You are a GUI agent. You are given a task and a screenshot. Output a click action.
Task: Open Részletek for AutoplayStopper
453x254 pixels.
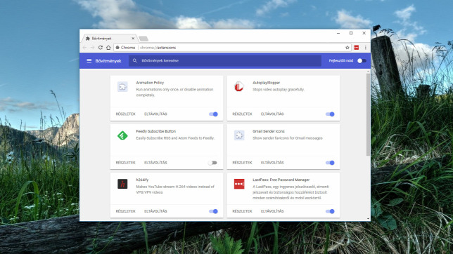click(x=242, y=114)
